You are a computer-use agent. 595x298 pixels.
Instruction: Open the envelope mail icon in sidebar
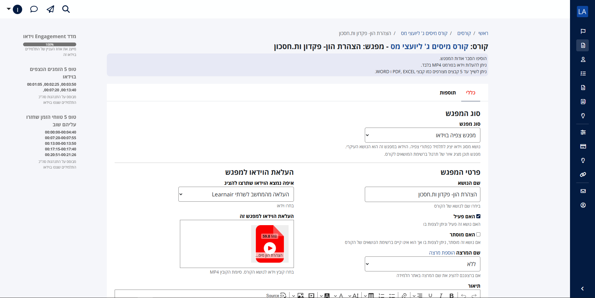click(583, 191)
